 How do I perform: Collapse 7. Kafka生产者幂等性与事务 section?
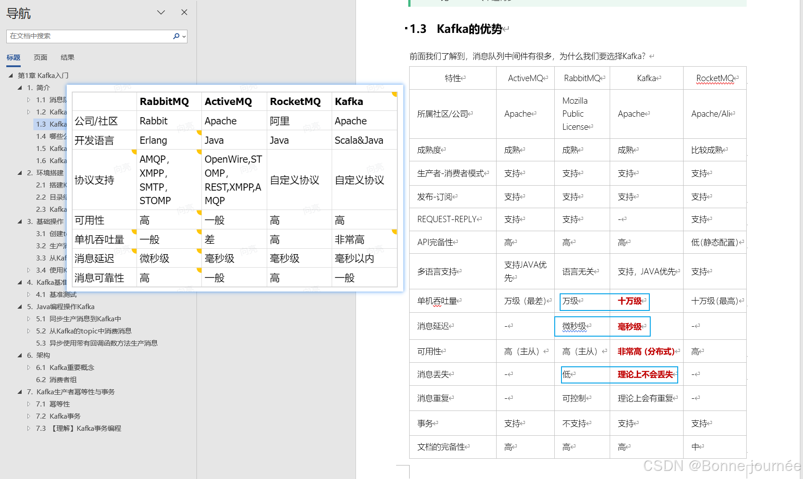[20, 392]
